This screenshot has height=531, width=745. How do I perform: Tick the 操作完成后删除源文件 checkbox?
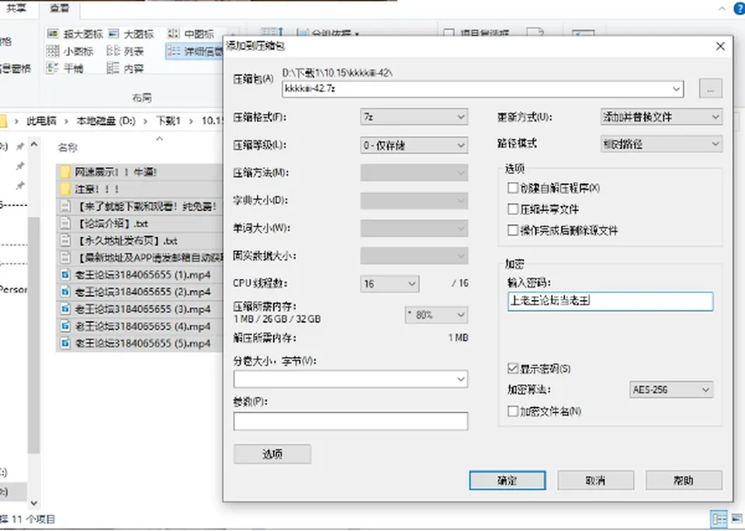click(x=513, y=230)
